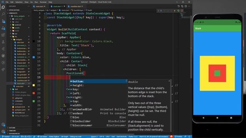Click the pause icon in debug toolbar
The image size is (246, 138).
tap(161, 11)
